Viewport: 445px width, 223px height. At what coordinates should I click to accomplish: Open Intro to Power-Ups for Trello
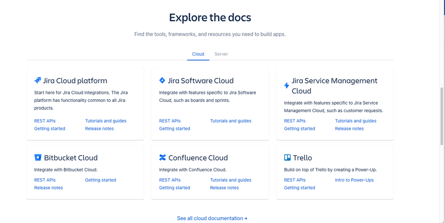354,180
